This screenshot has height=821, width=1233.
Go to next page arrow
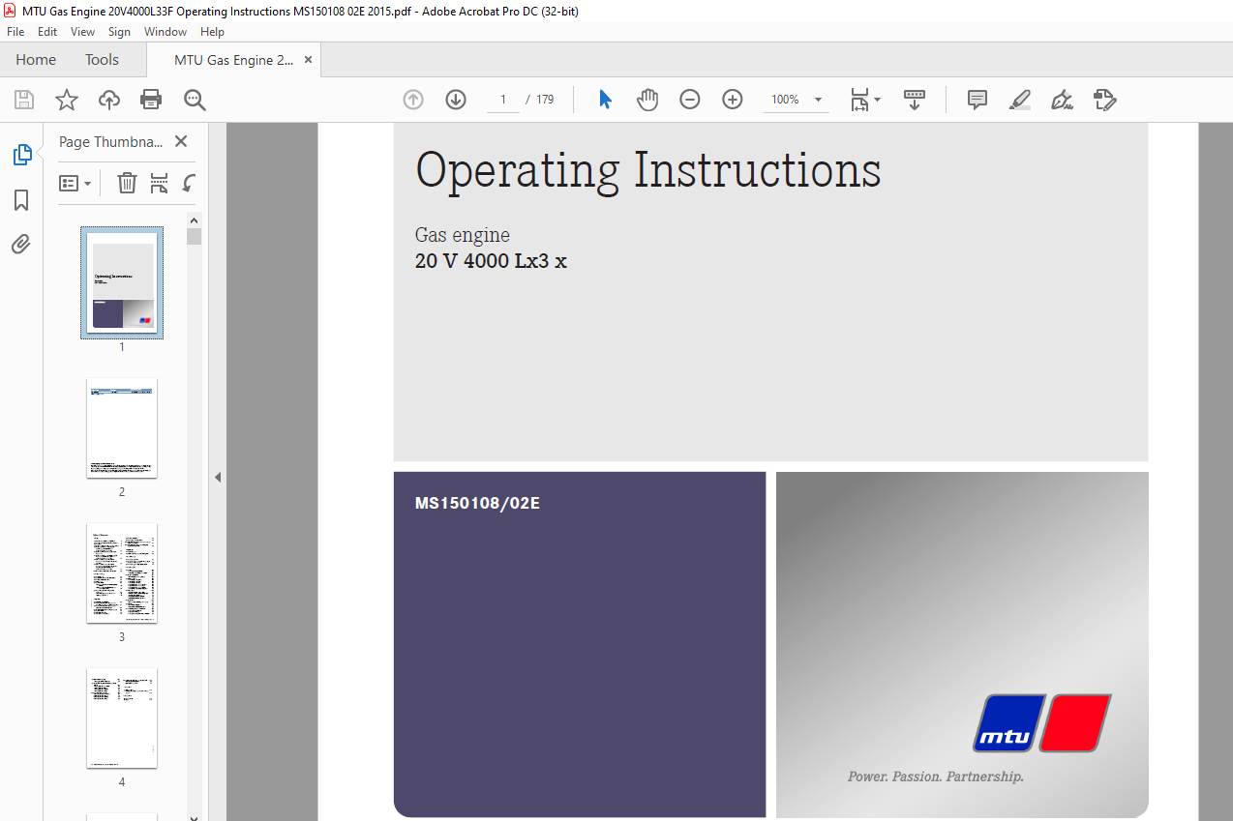pyautogui.click(x=456, y=100)
